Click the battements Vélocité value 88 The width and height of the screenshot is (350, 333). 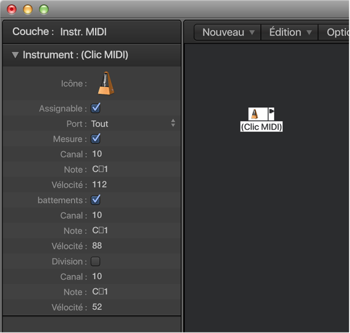(97, 245)
